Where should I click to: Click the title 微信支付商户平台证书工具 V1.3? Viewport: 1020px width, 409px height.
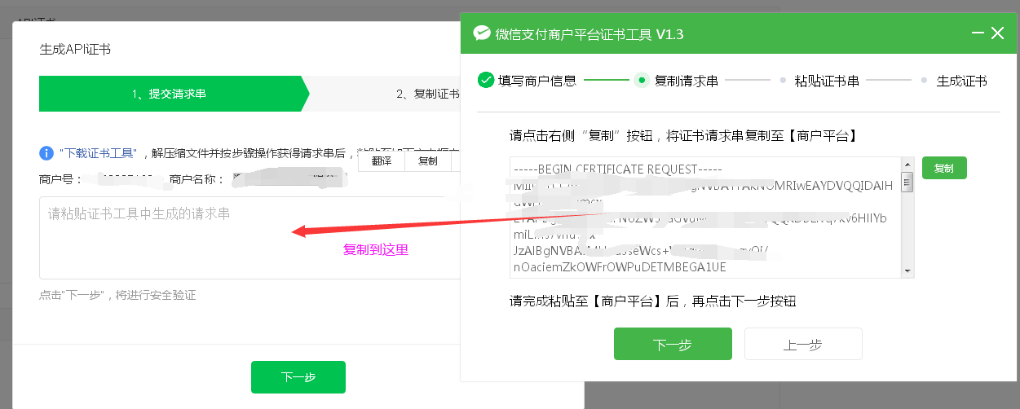[589, 34]
